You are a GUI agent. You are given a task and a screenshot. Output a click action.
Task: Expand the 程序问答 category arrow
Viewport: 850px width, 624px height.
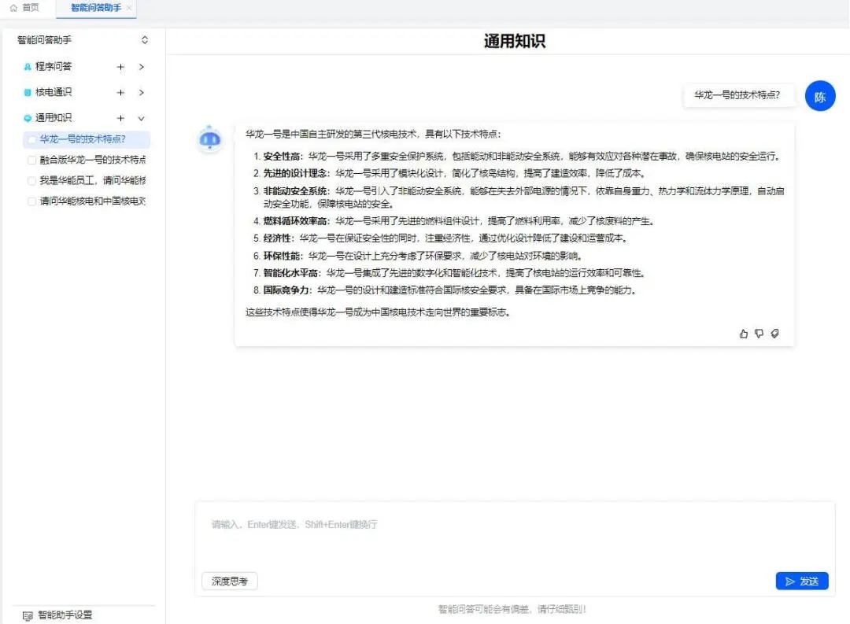point(142,67)
